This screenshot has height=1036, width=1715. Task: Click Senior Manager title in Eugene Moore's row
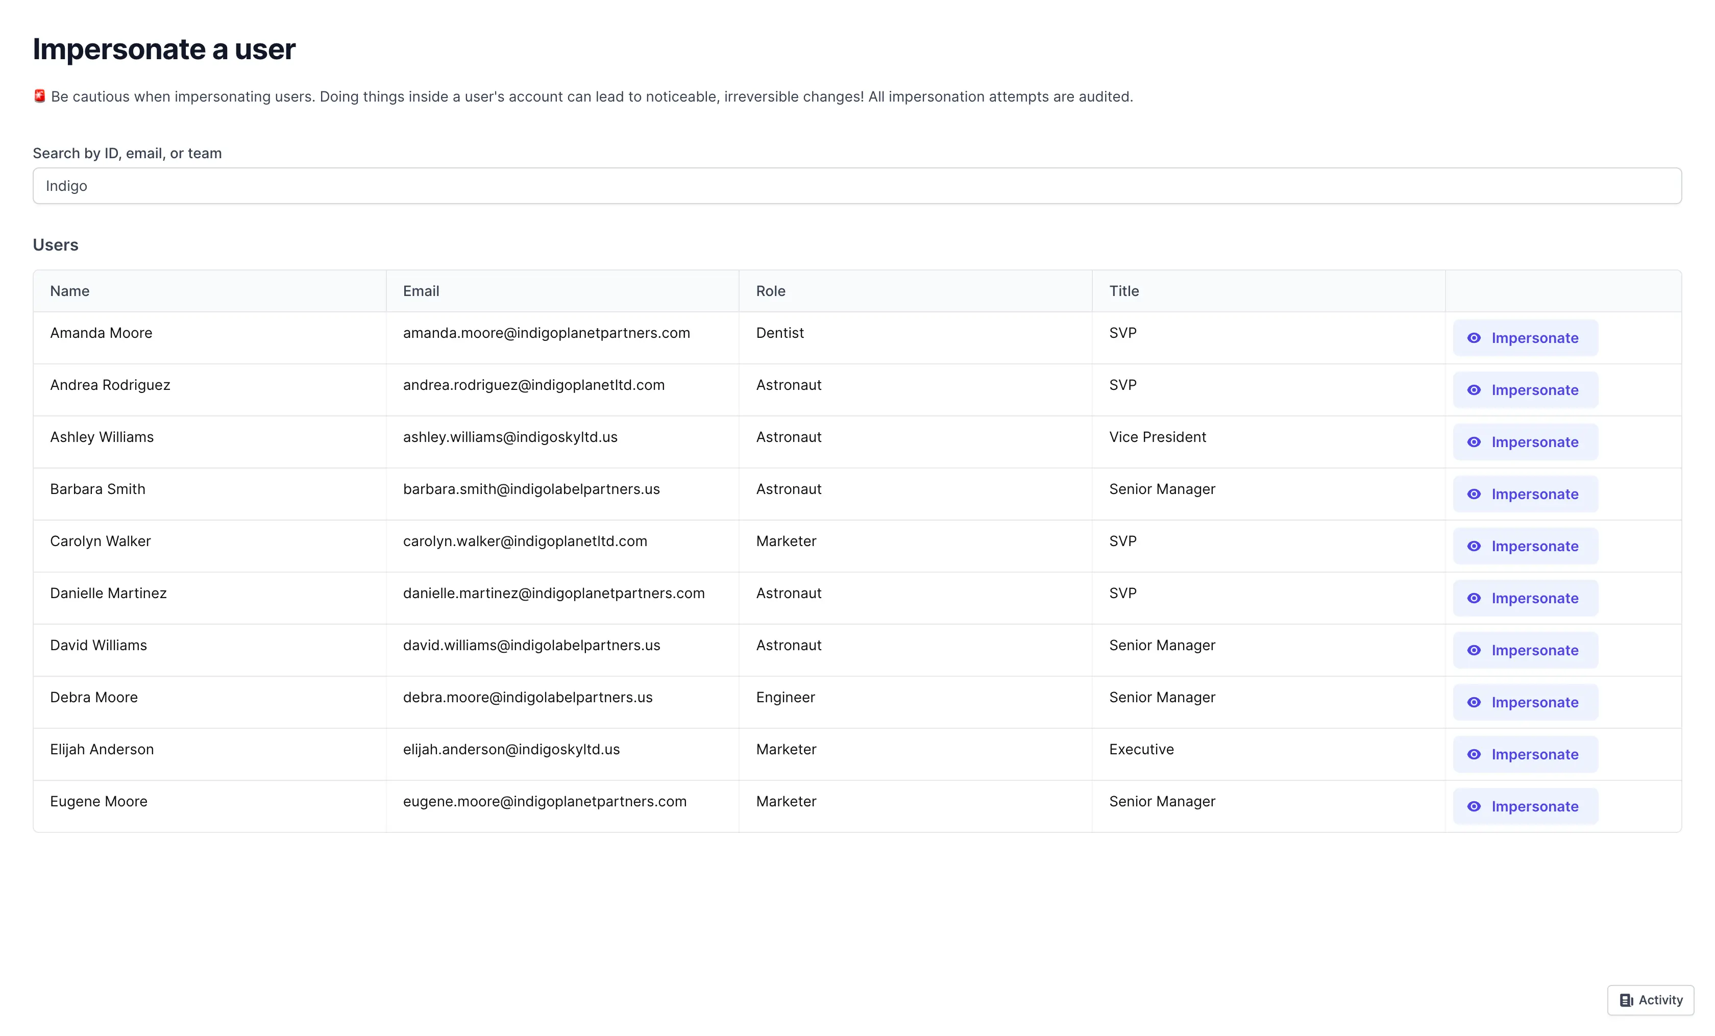click(1162, 802)
